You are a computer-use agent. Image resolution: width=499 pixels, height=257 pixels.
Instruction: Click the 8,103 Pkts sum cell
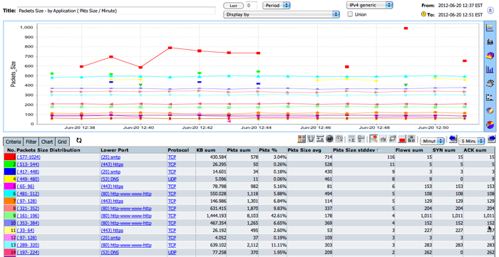click(x=242, y=216)
